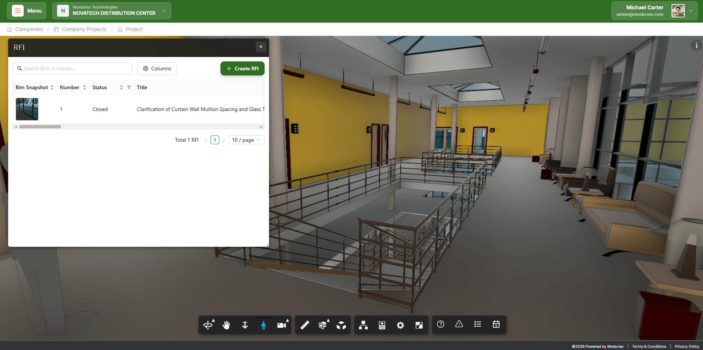
Task: Click the Search RFIs in model field
Action: click(73, 68)
